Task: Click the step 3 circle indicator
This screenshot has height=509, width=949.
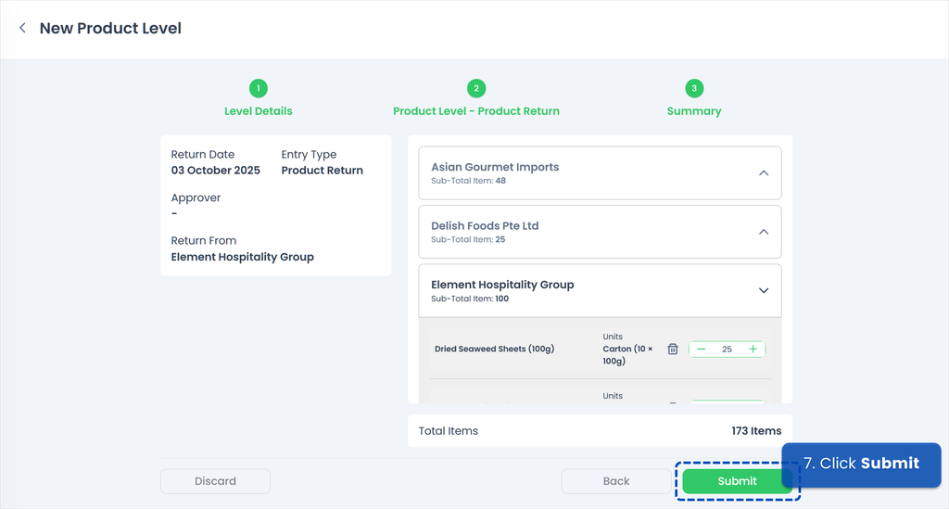Action: click(x=694, y=88)
